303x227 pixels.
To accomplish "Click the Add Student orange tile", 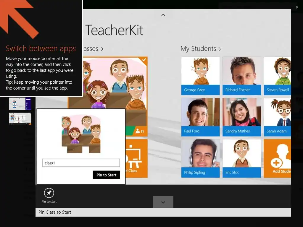I will tap(278, 158).
